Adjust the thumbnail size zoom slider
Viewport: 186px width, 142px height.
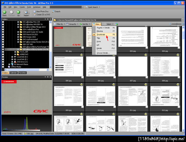(x=177, y=24)
